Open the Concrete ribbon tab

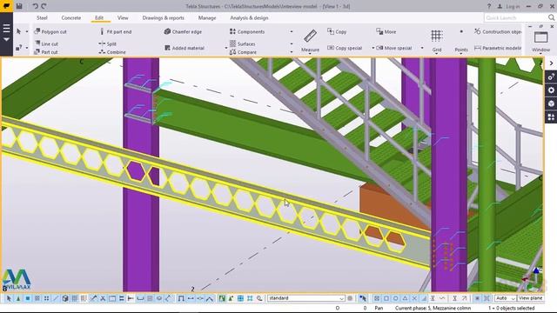[71, 17]
